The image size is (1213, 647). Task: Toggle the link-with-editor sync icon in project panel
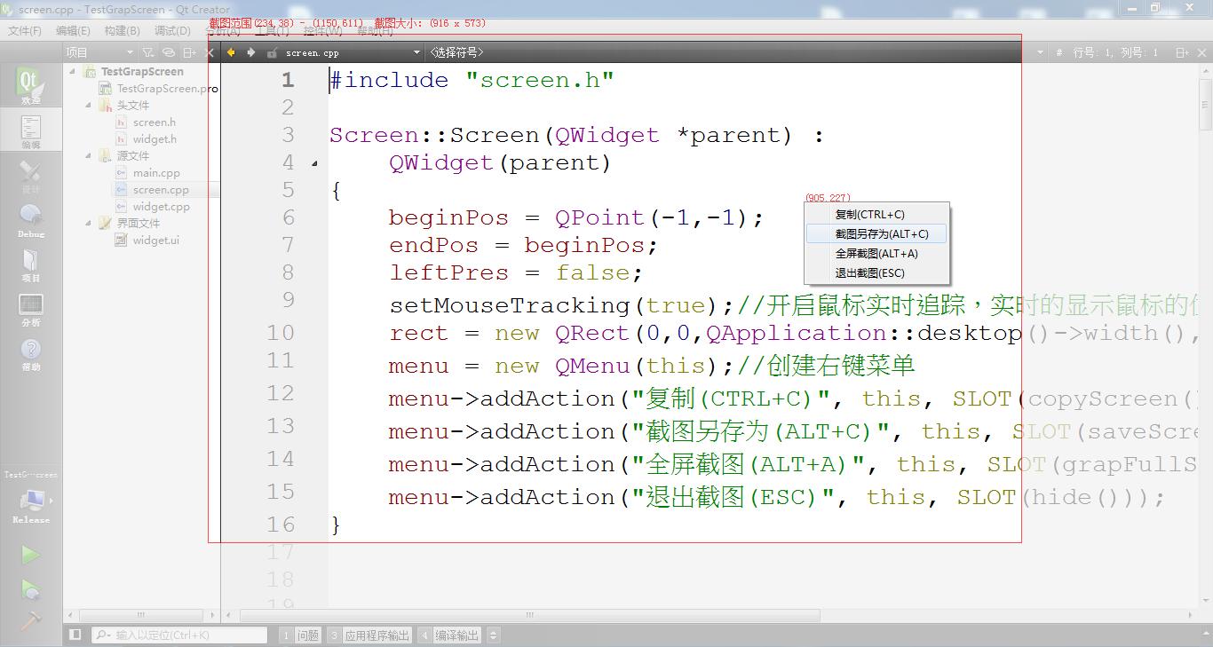(168, 52)
